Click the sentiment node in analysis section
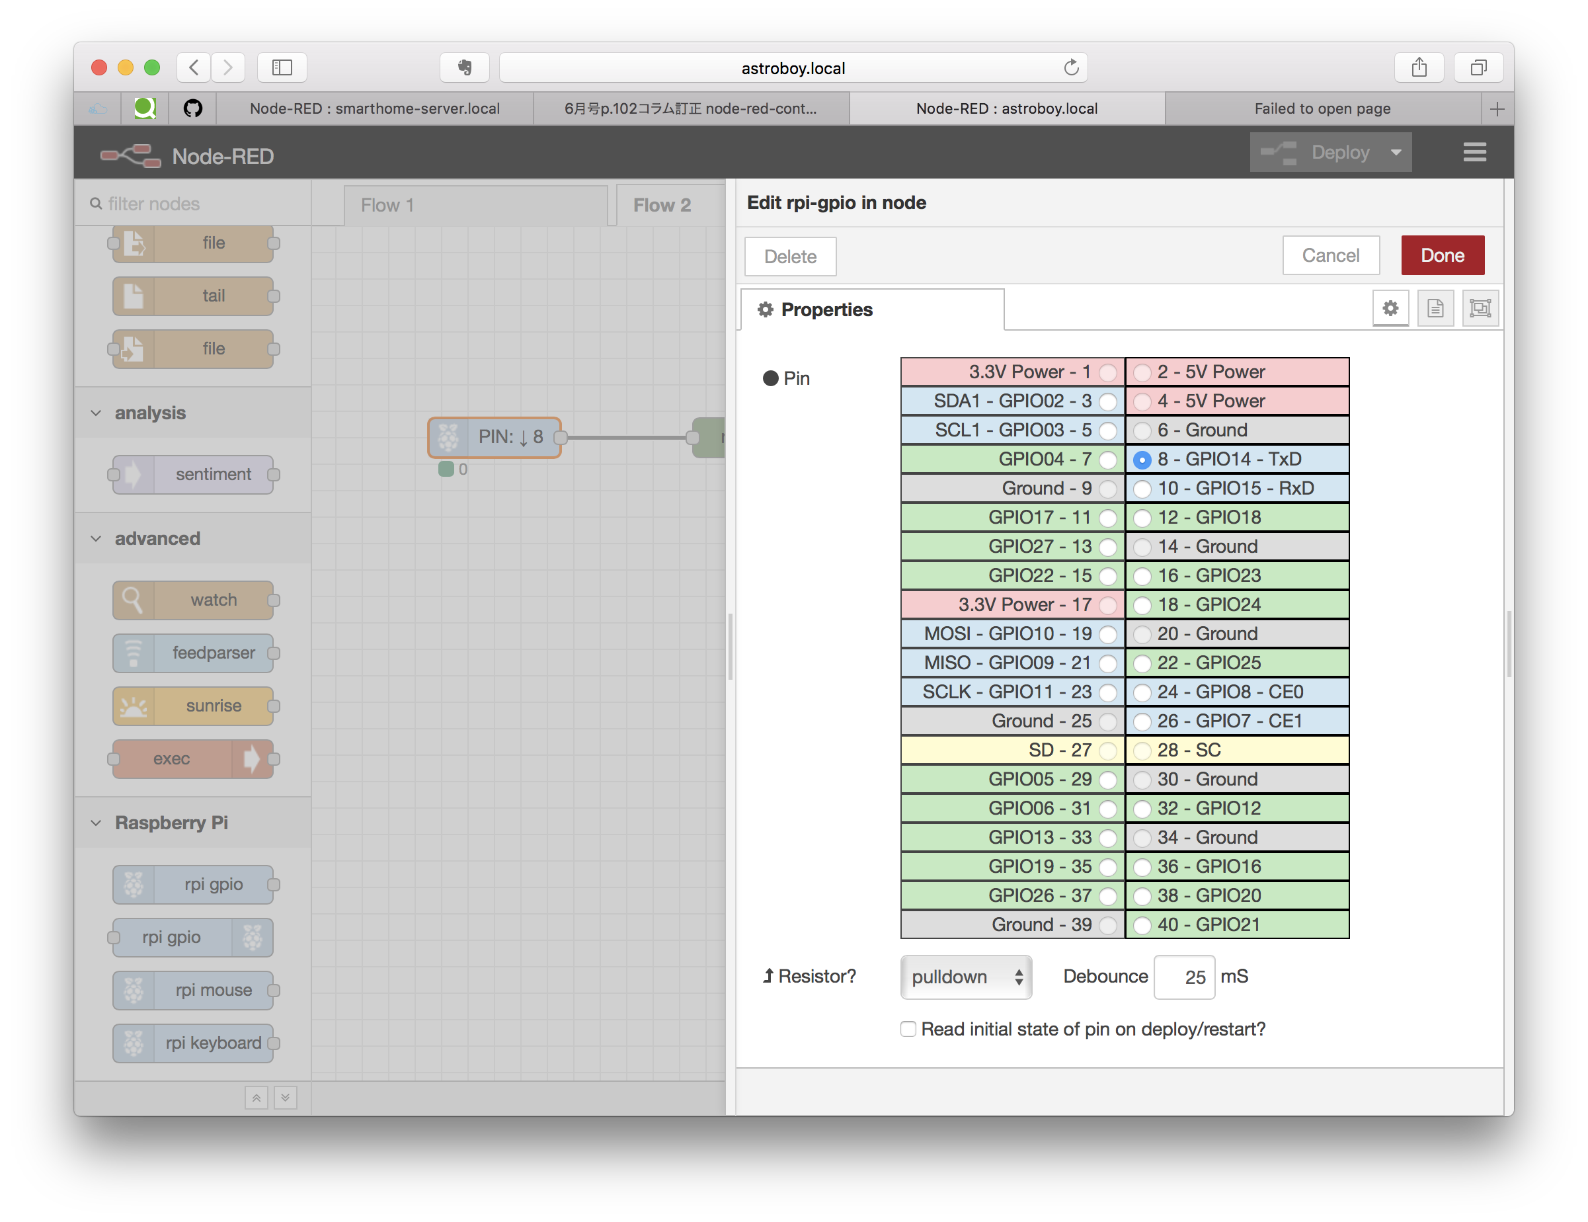The image size is (1588, 1222). 192,474
